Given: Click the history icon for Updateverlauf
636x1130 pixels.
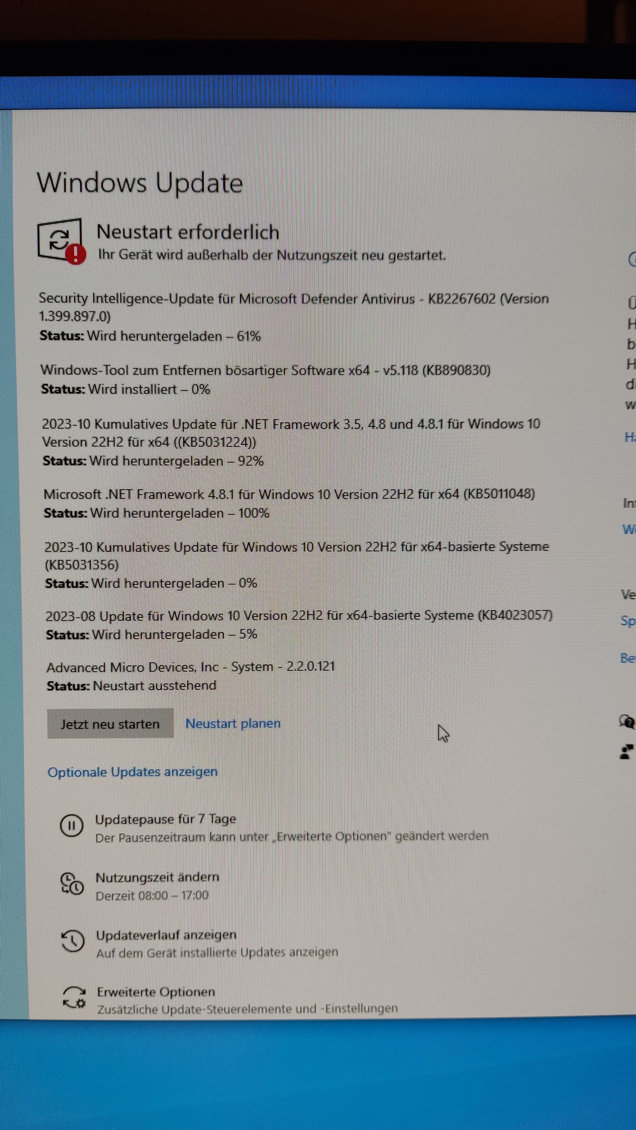Looking at the screenshot, I should point(72,941).
